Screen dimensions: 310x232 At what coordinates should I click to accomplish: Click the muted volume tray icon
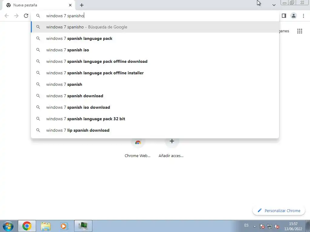coord(277,226)
